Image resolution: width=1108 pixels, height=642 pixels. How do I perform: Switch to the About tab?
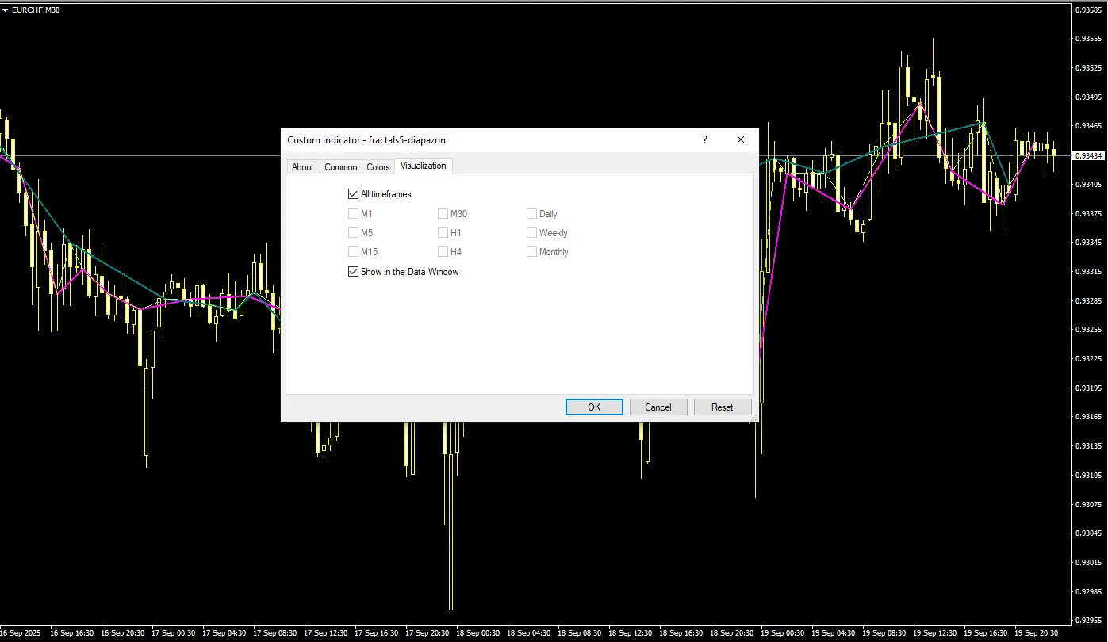pos(302,167)
